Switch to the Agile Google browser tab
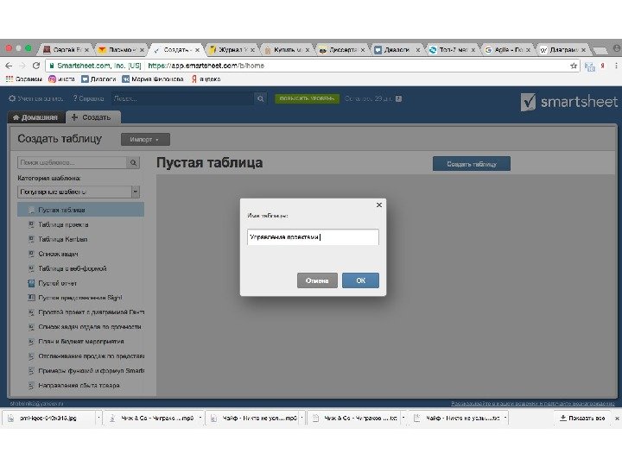This screenshot has width=622, height=466. click(x=508, y=49)
